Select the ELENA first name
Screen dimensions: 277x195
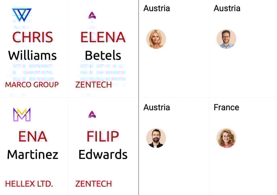point(103,37)
